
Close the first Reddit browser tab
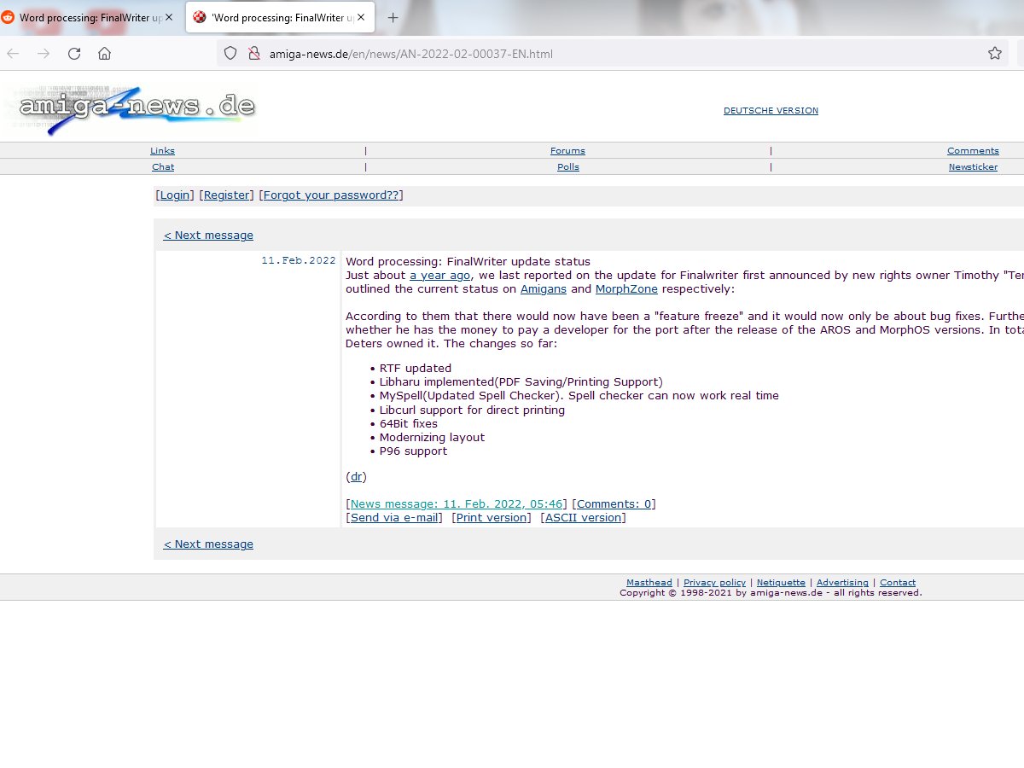(x=169, y=18)
